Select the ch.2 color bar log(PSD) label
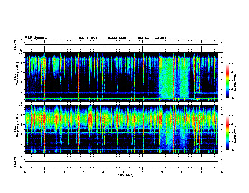The image size is (249, 193). pos(235,134)
